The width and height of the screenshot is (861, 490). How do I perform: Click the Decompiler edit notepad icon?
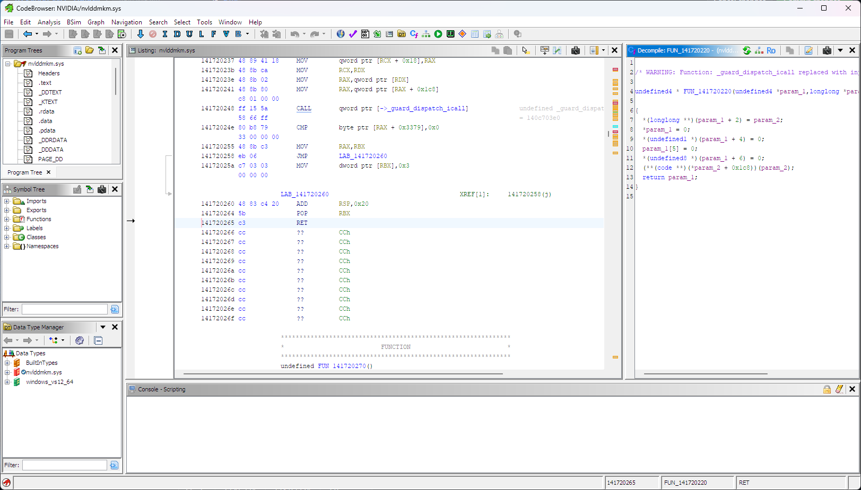(808, 50)
